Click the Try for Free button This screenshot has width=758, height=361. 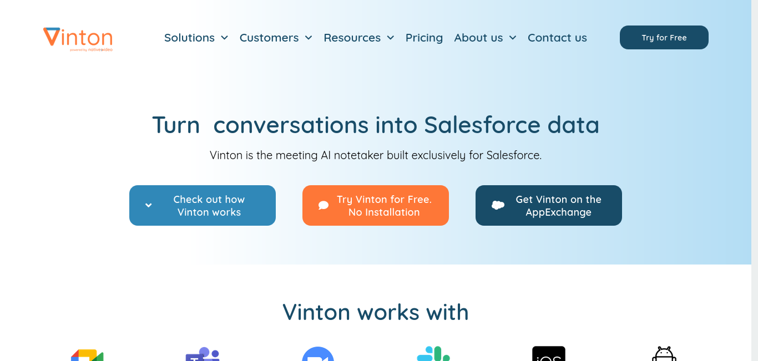pyautogui.click(x=664, y=37)
